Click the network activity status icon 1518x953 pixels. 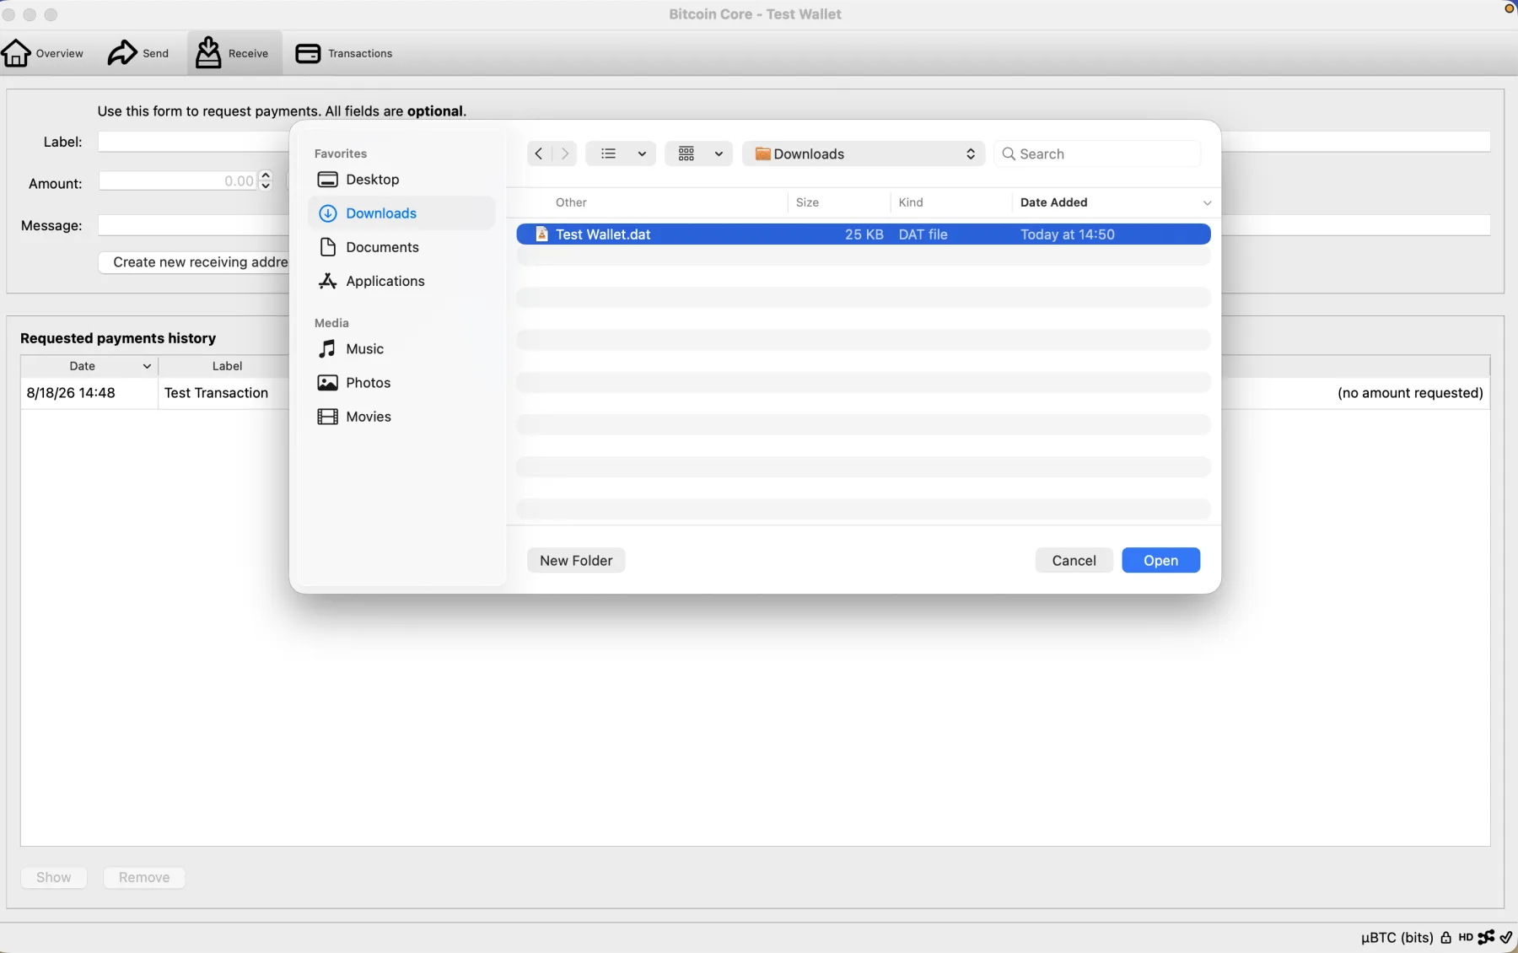coord(1486,938)
